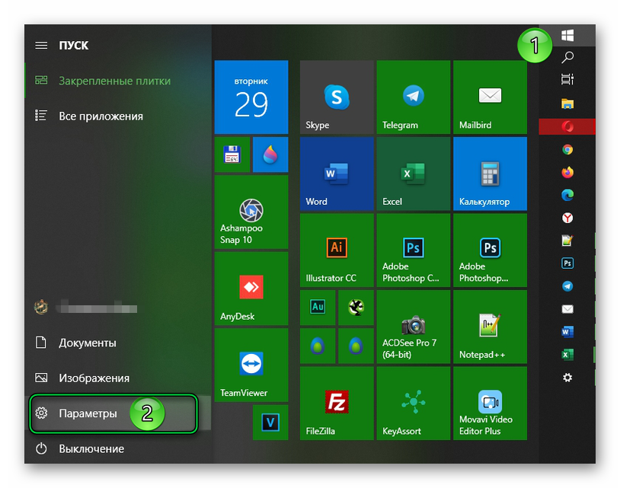Launch the Notepad++ tile
Viewport: 620px width, 488px height.
coord(489,327)
